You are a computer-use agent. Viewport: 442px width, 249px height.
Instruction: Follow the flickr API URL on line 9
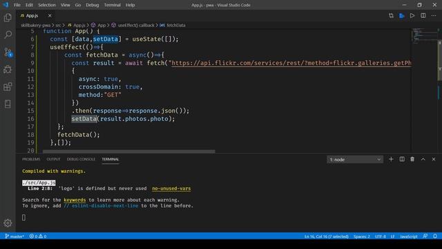click(x=291, y=63)
